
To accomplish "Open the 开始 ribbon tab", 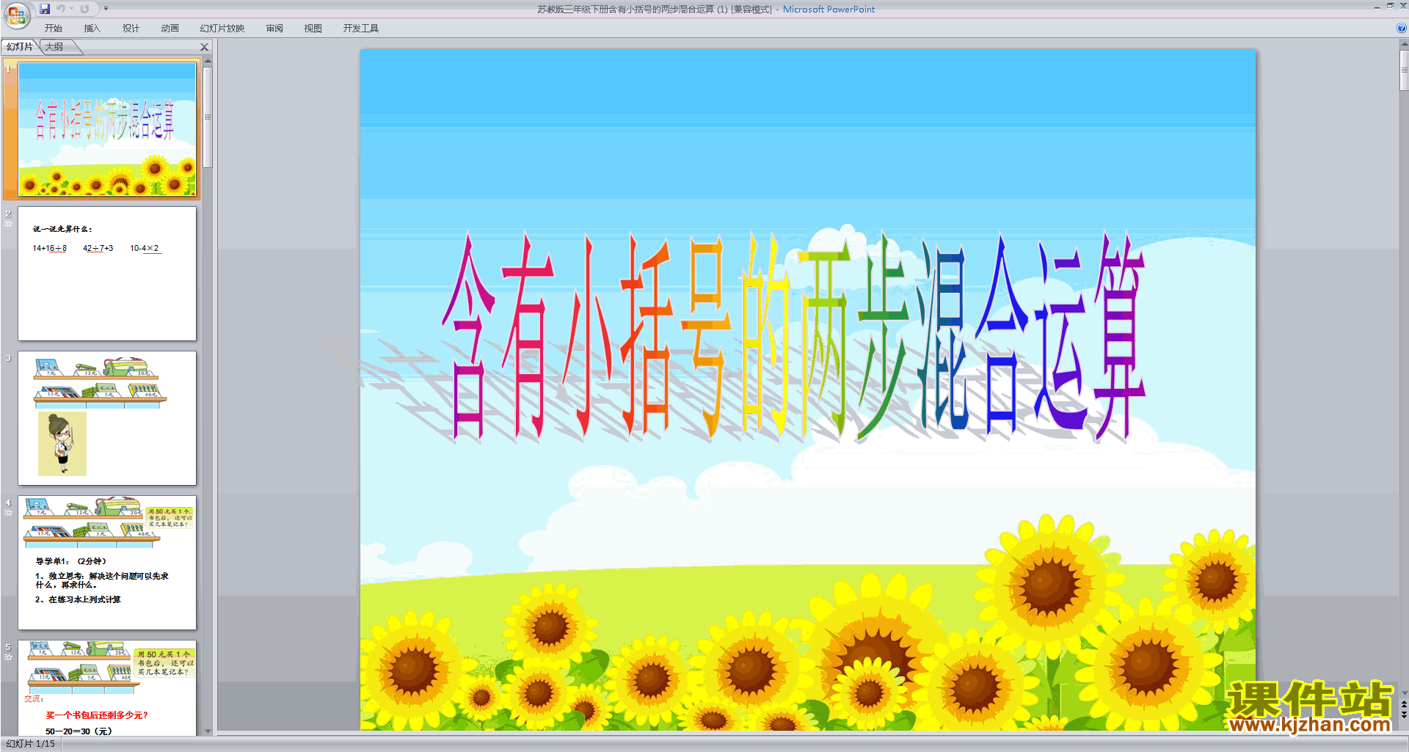I will (54, 29).
